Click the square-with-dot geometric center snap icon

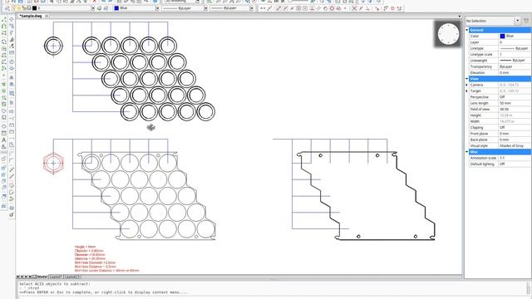point(305,8)
